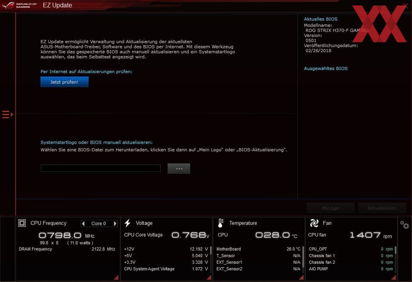Click the EXT_Sensor1 row

tap(258, 262)
